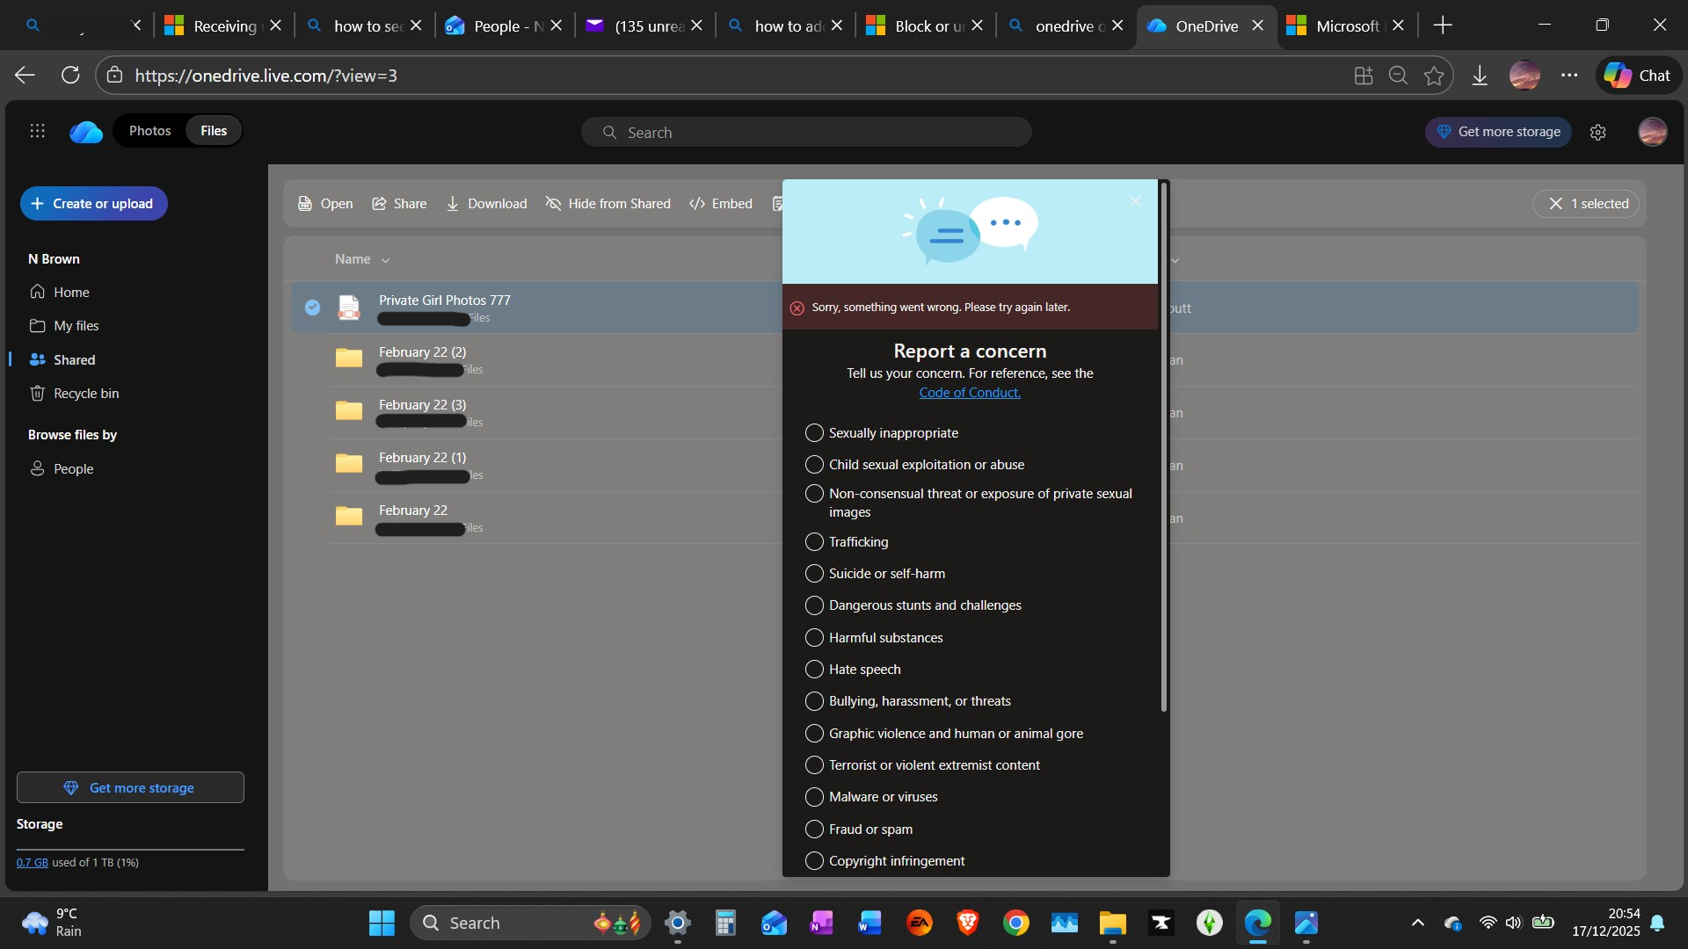1688x949 pixels.
Task: Choose Copyright infringement radio button
Action: [x=814, y=861]
